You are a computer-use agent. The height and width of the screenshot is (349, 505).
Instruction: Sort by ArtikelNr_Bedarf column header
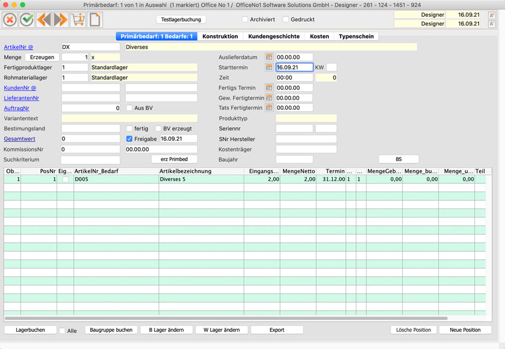[116, 171]
